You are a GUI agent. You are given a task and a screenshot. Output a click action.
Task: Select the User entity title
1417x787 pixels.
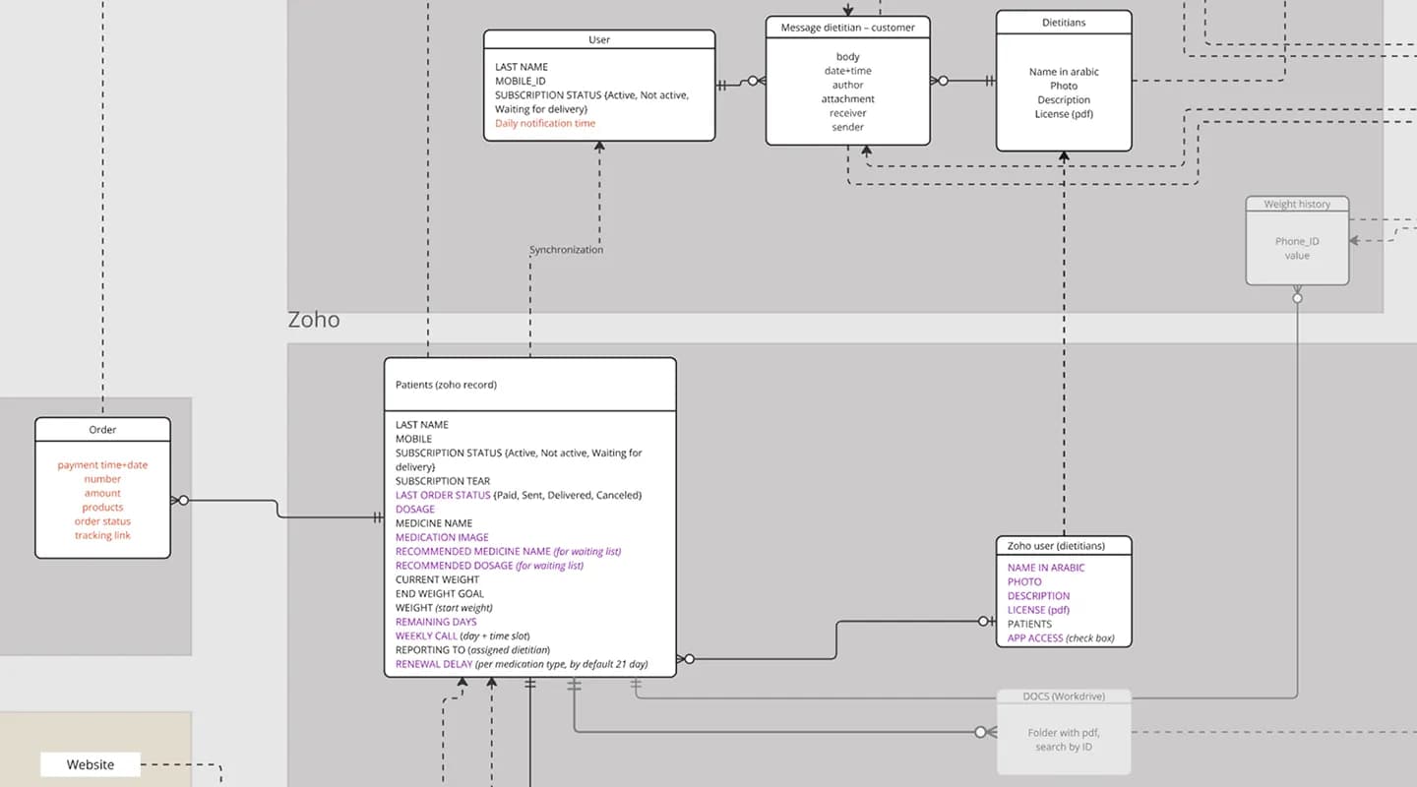599,39
